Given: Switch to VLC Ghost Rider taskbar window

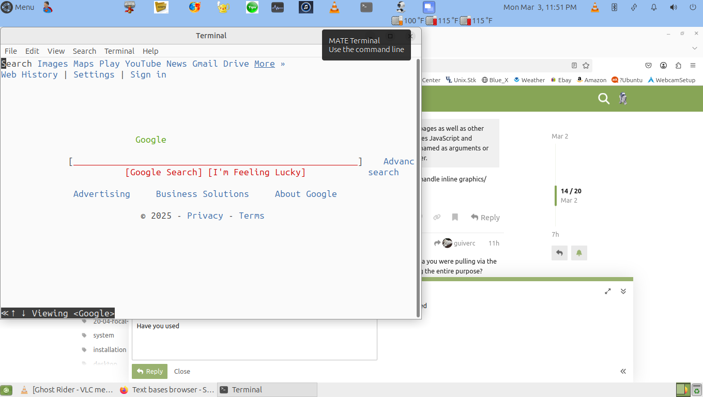Looking at the screenshot, I should click(x=67, y=390).
